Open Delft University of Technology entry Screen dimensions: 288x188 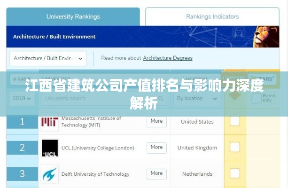click(95, 174)
